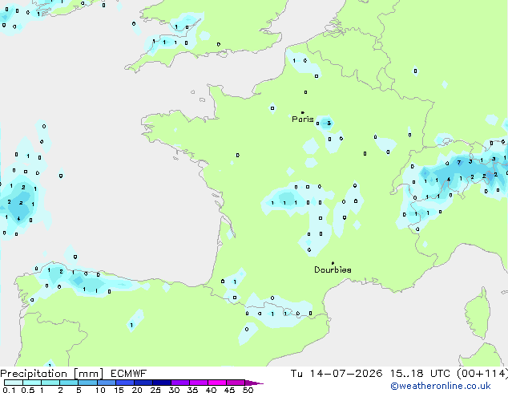Click the 25 legend scale value
The width and height of the screenshot is (508, 393).
coord(155,390)
